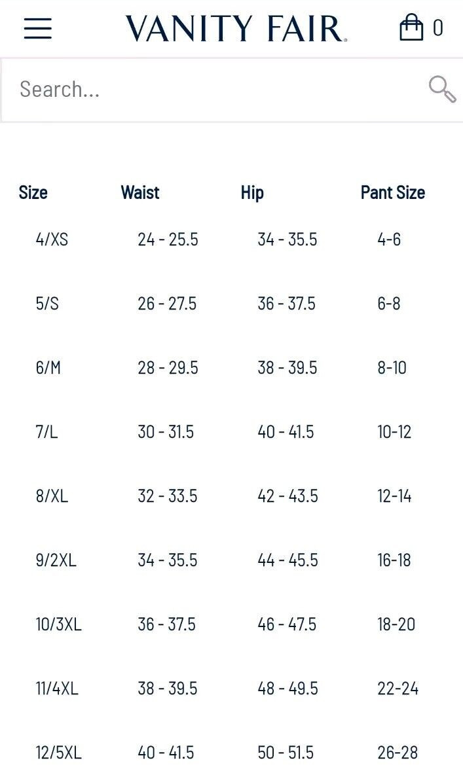Click the magnifying glass search icon
This screenshot has height=775, width=463.
coord(442,89)
